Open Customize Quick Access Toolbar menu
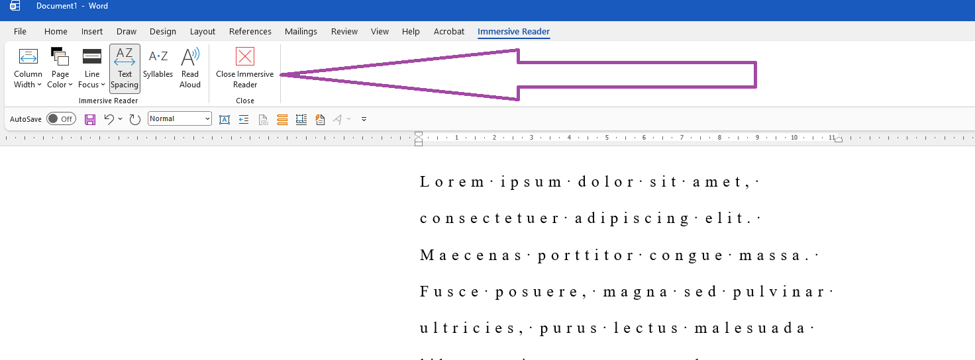The width and height of the screenshot is (975, 360). tap(364, 119)
